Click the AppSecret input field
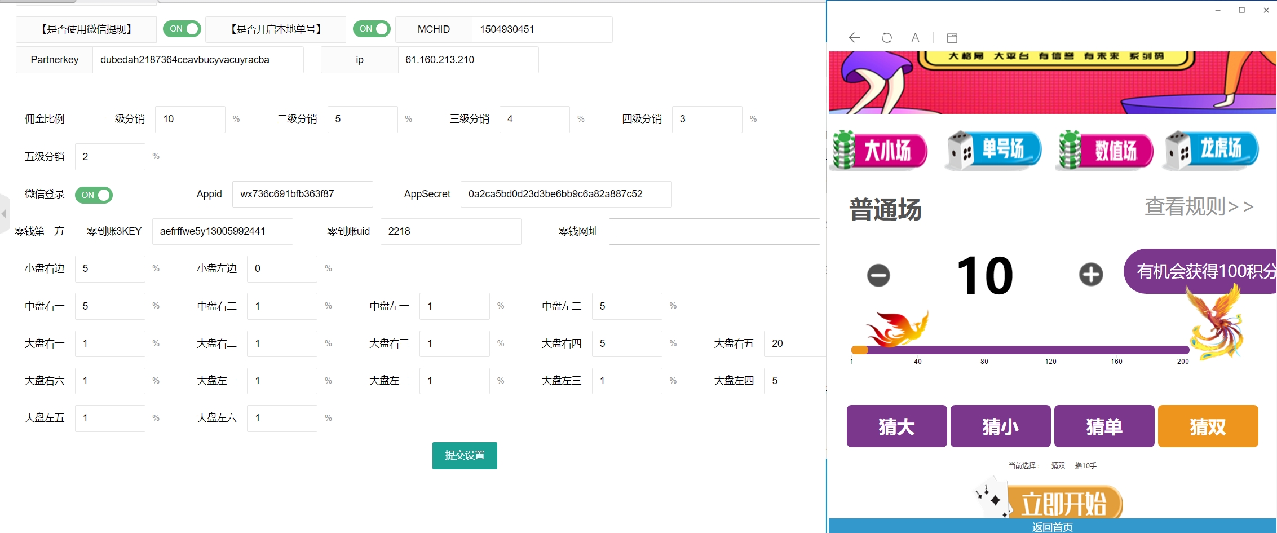 tap(566, 194)
